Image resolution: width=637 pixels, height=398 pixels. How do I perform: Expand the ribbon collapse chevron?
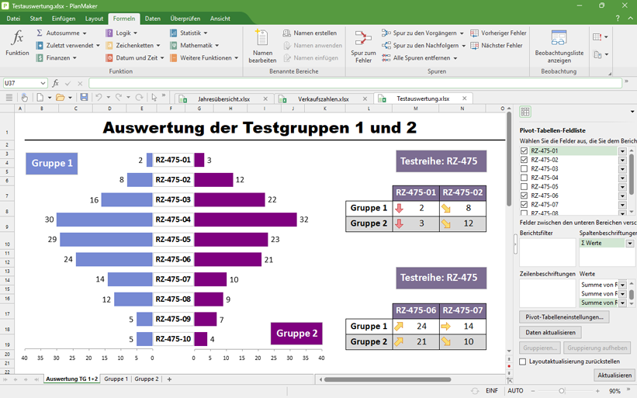(631, 19)
